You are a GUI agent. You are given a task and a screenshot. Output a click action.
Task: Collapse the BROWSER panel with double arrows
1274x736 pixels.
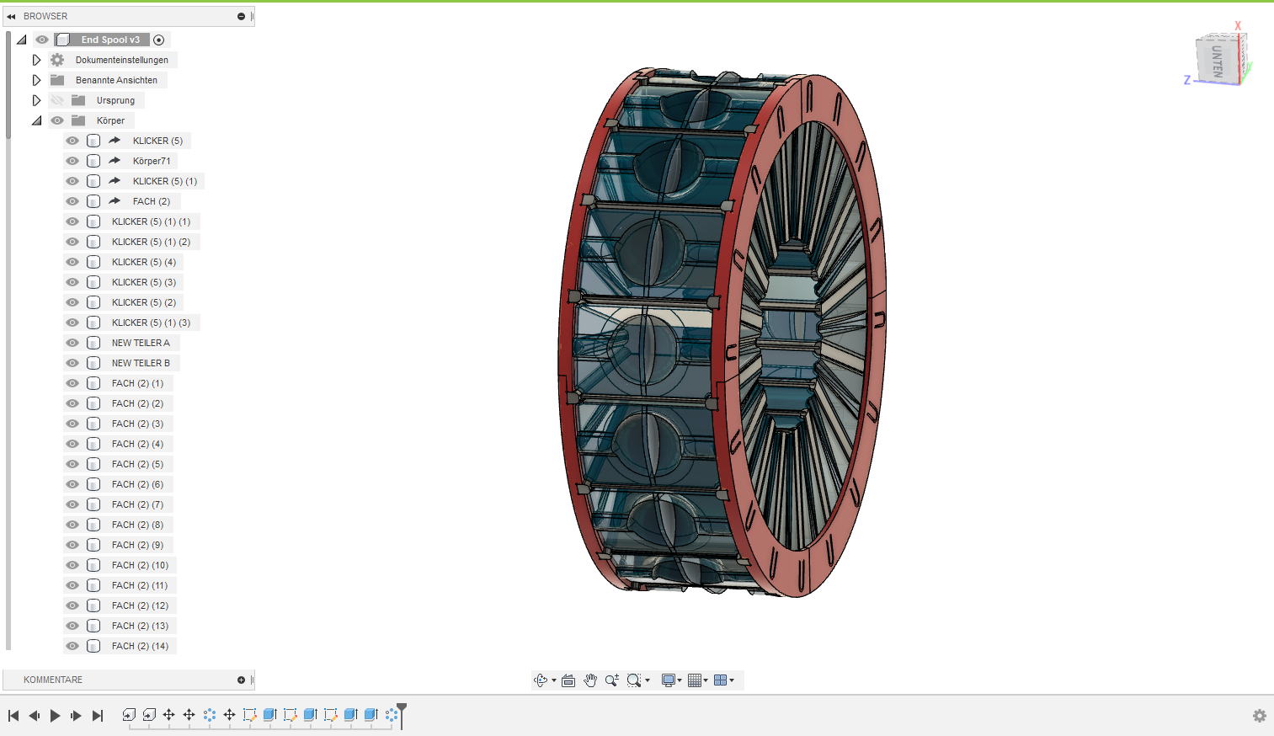pos(11,16)
